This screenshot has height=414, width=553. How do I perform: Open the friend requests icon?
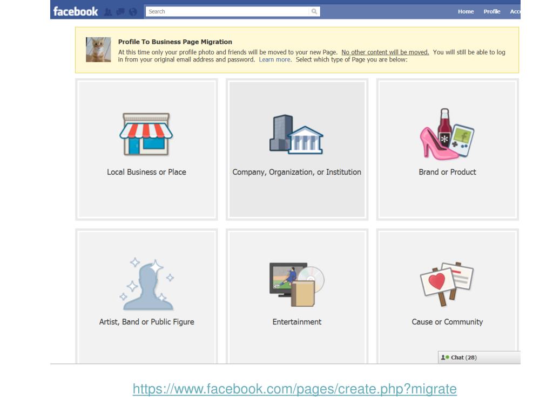[108, 12]
